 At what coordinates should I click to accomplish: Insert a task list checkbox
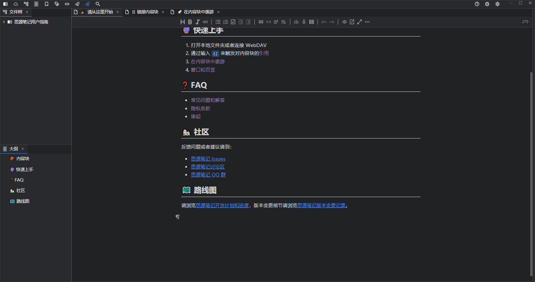233,22
